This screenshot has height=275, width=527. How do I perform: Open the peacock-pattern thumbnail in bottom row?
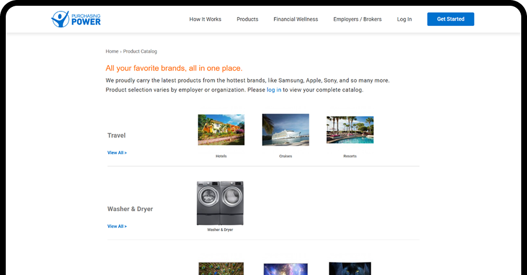point(221,269)
